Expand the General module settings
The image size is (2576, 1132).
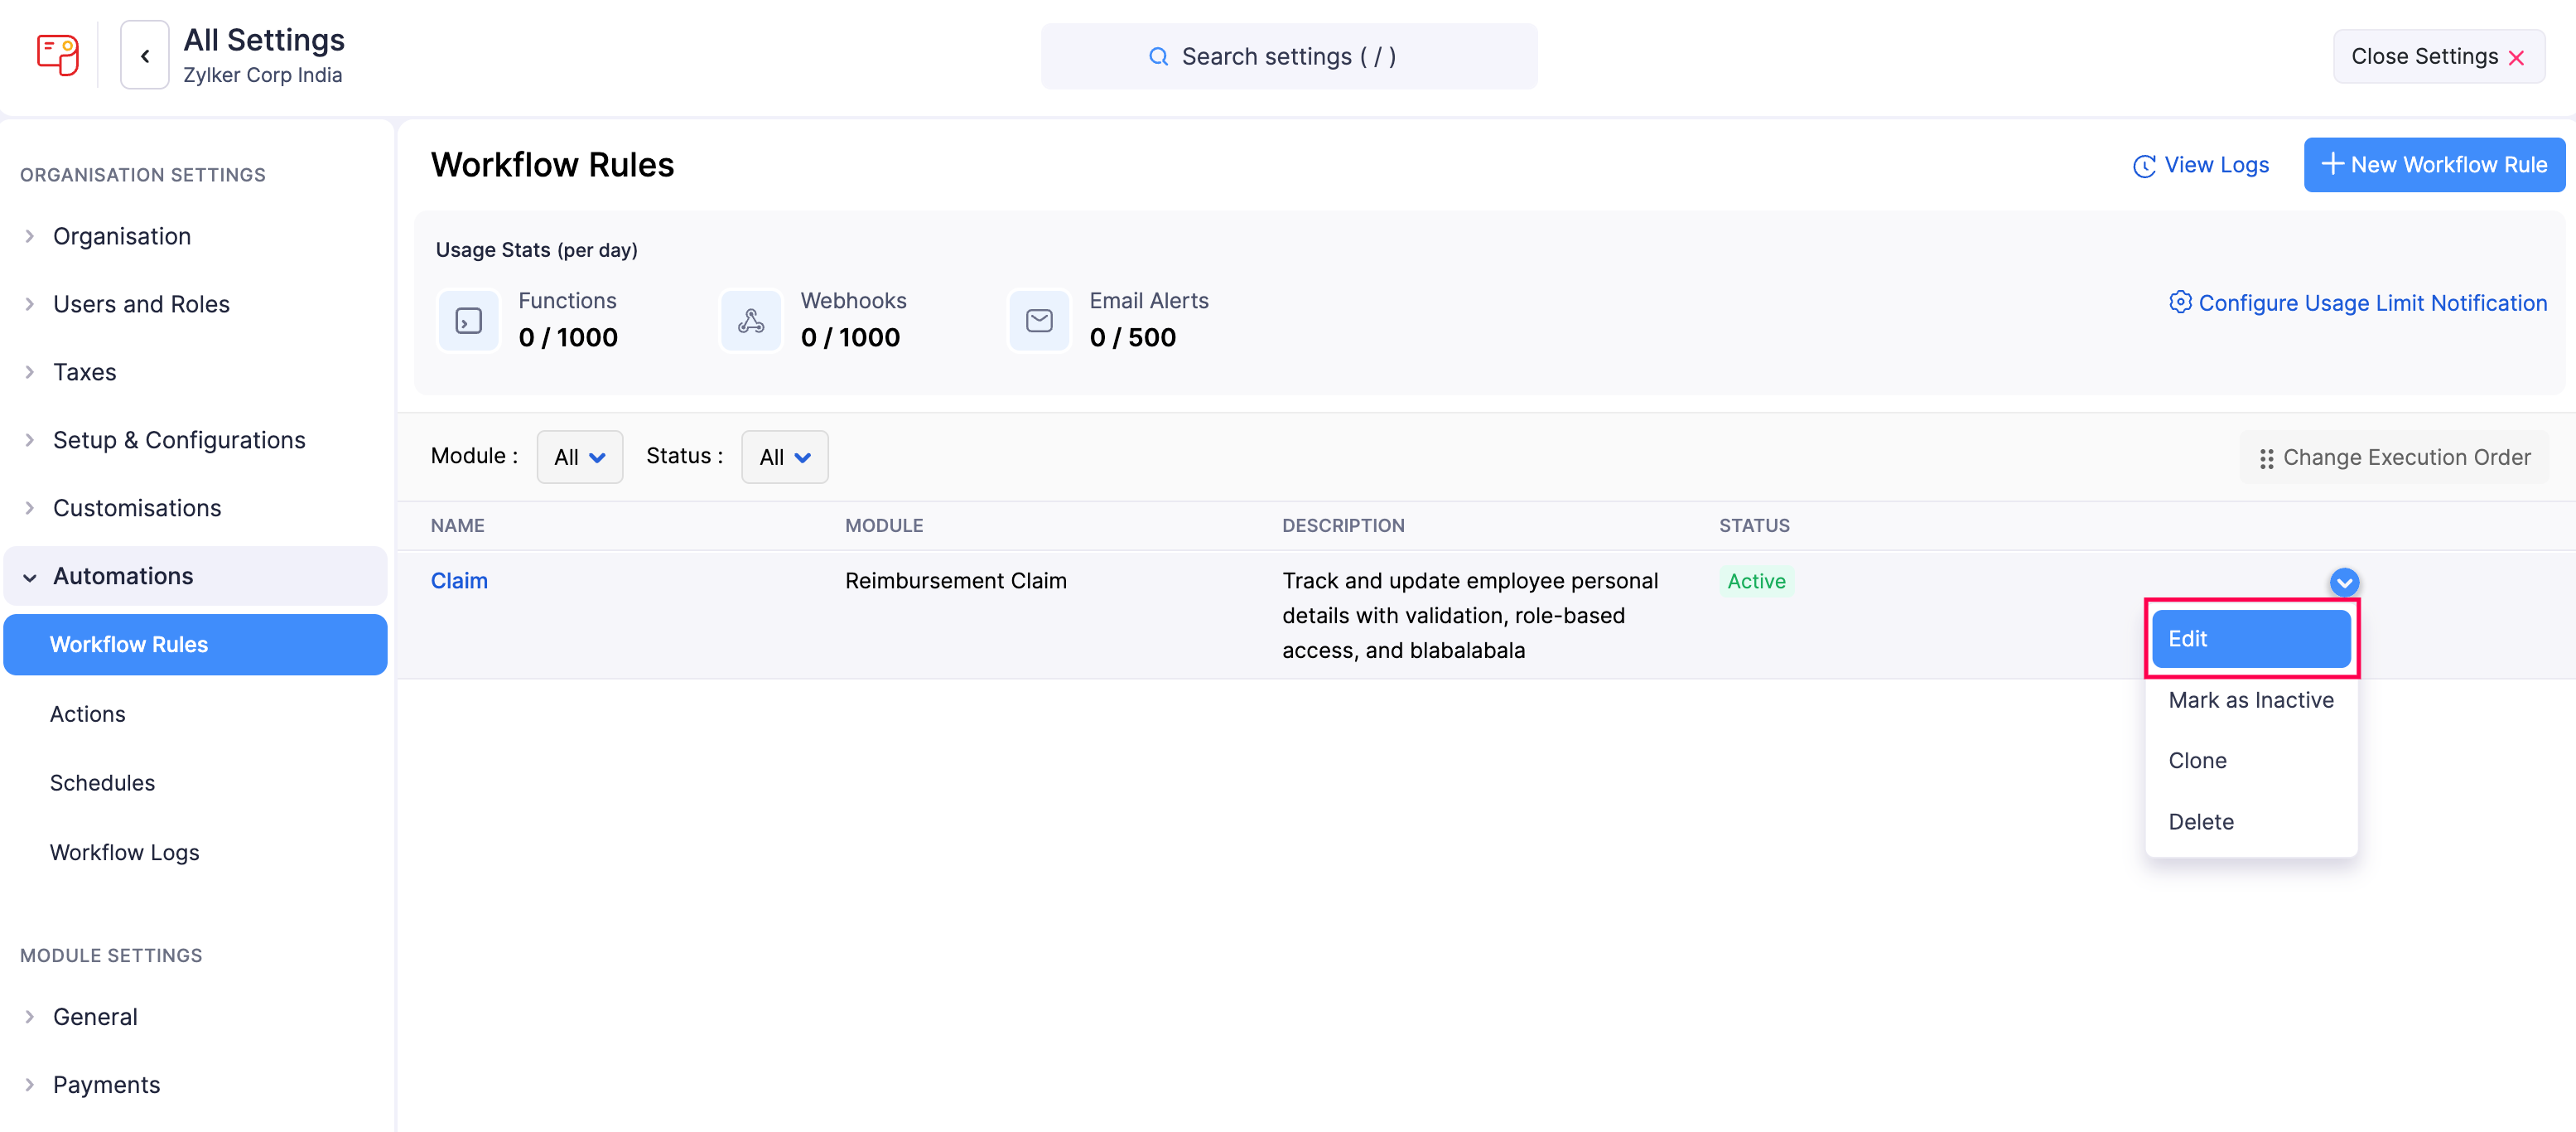point(196,1017)
